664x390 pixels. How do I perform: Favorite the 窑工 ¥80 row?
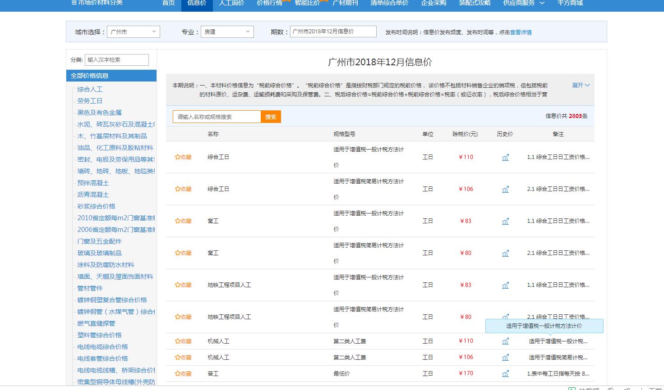[x=183, y=253]
